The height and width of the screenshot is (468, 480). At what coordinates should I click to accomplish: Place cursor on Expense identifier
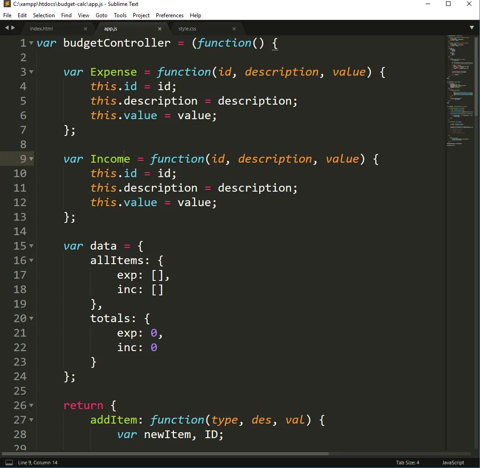113,72
